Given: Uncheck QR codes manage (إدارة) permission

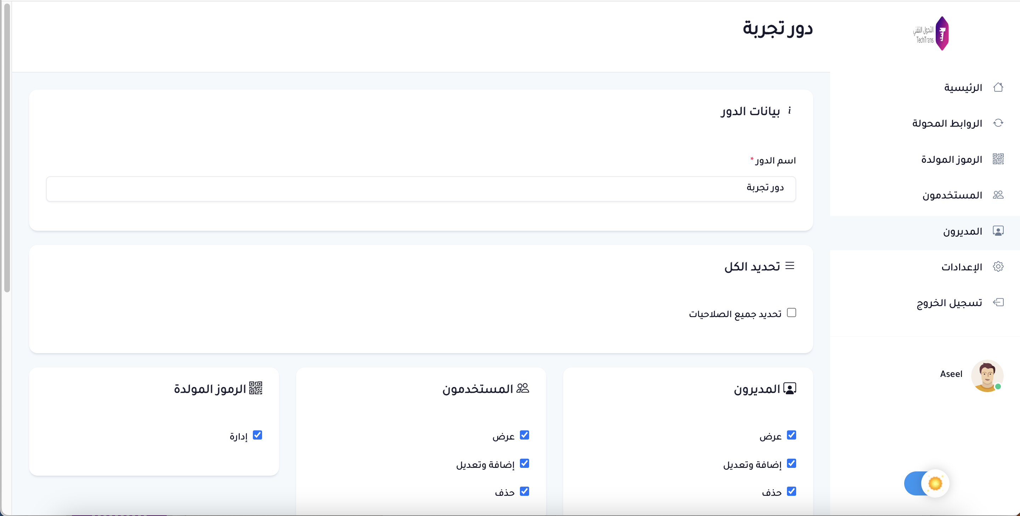Looking at the screenshot, I should [257, 435].
